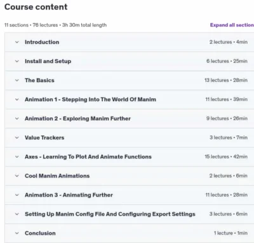Expand The Basics section chevron
Viewport: 254px width, 243px height.
coord(17,80)
